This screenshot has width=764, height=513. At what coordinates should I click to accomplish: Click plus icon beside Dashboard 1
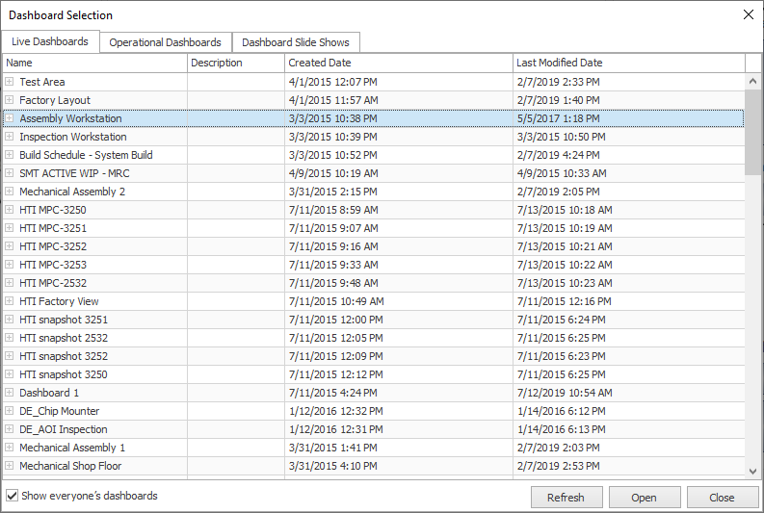[10, 393]
